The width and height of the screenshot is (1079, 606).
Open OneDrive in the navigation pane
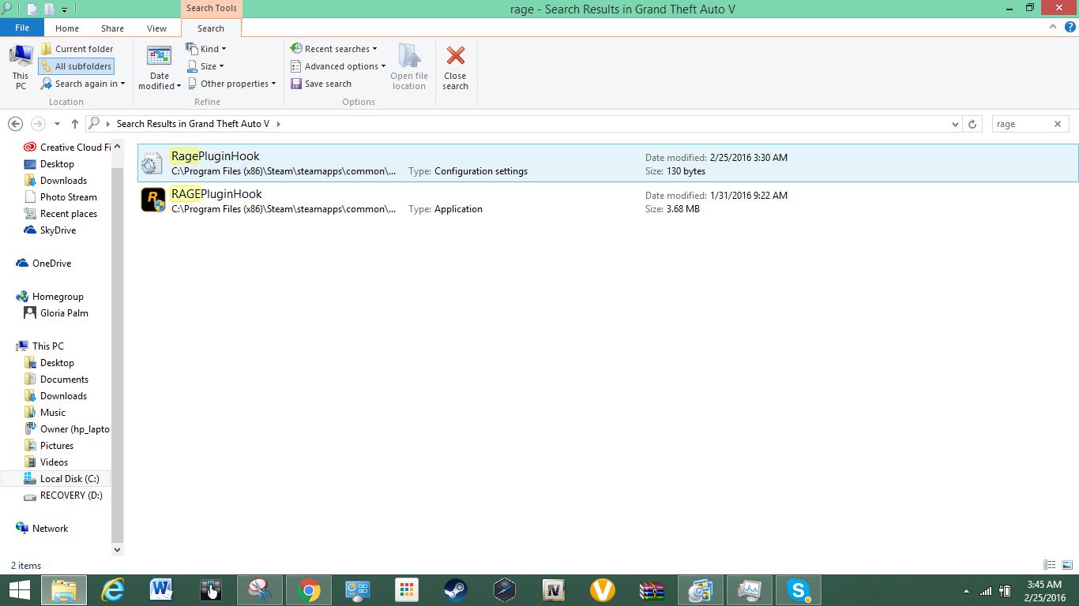tap(43, 263)
